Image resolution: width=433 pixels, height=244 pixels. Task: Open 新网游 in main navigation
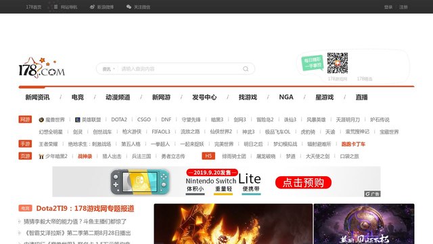click(161, 98)
